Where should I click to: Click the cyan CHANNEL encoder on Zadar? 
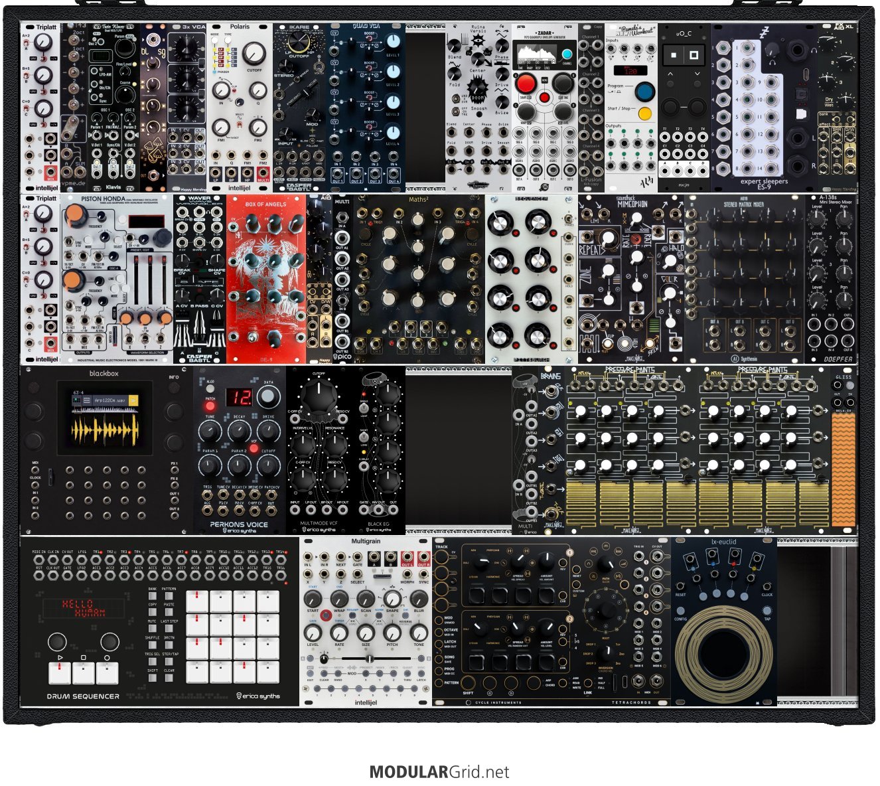point(567,54)
